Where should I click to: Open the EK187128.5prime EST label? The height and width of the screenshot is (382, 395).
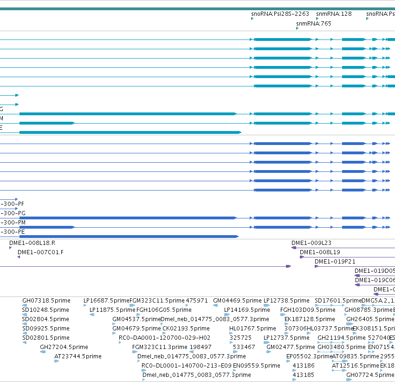310,319
